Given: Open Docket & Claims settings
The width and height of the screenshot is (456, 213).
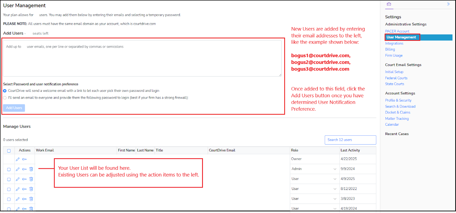Looking at the screenshot, I should 398,113.
